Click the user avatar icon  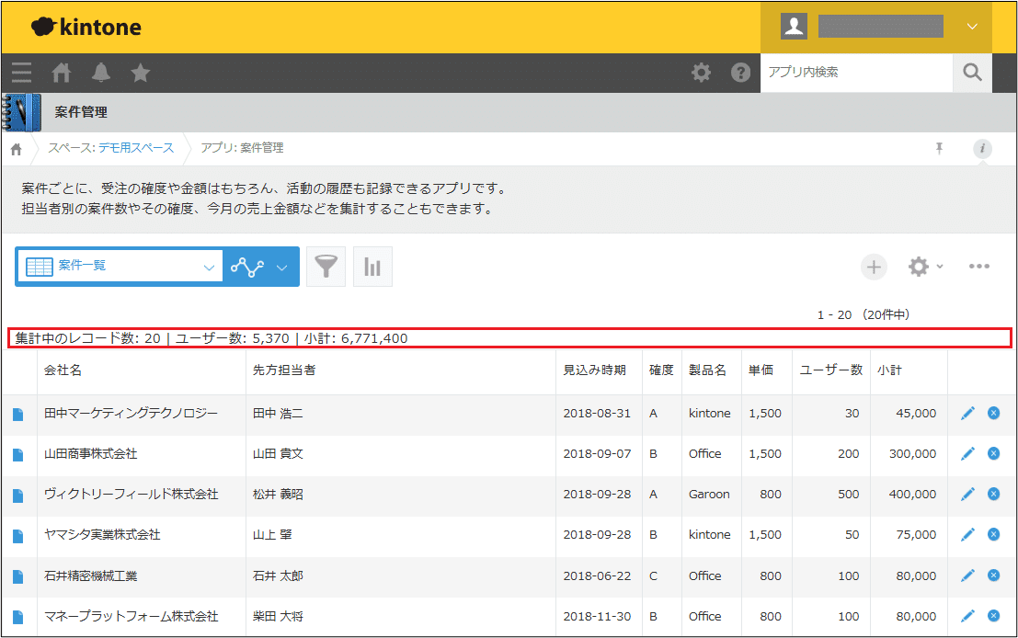[x=794, y=26]
